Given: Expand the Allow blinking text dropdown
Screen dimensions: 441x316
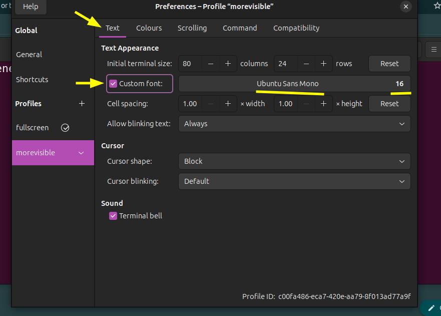Looking at the screenshot, I should pos(294,124).
